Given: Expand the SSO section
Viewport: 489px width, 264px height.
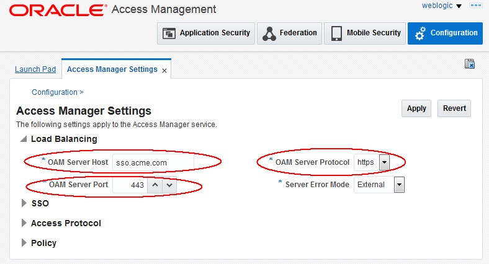Looking at the screenshot, I should click(x=24, y=203).
